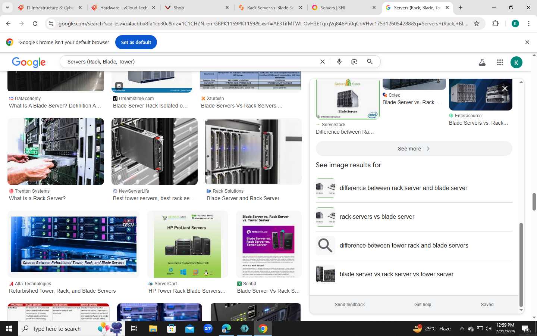This screenshot has height=336, width=537.
Task: Click the See more button
Action: (414, 149)
